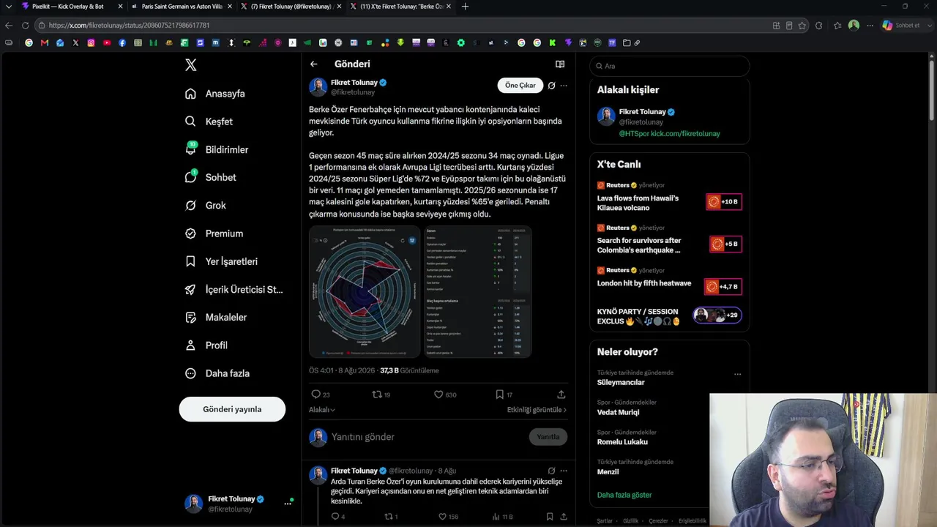Like the Arda Turan post with 156 likes
937x527 pixels.
pos(448,517)
